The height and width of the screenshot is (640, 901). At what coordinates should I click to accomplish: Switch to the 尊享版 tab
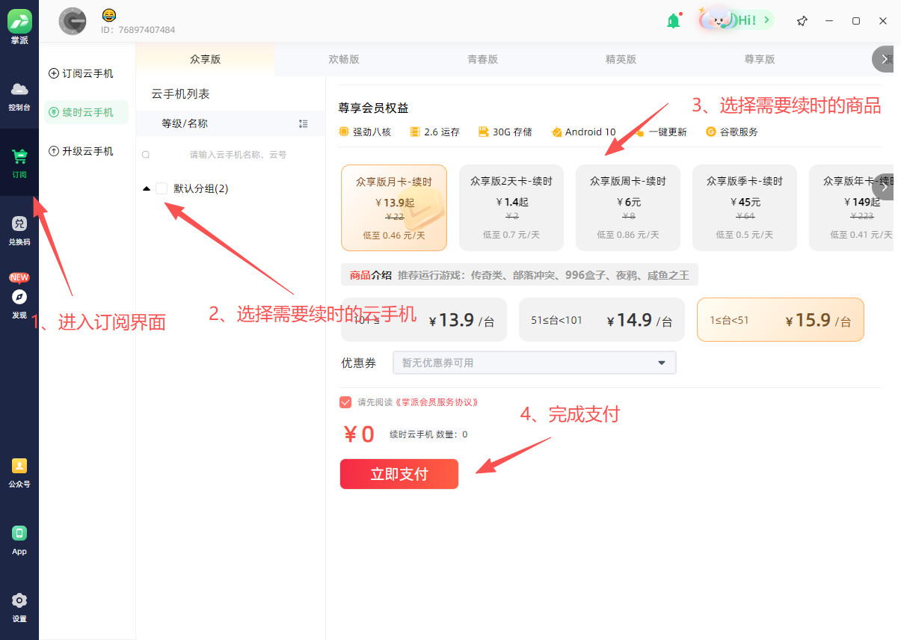click(760, 60)
